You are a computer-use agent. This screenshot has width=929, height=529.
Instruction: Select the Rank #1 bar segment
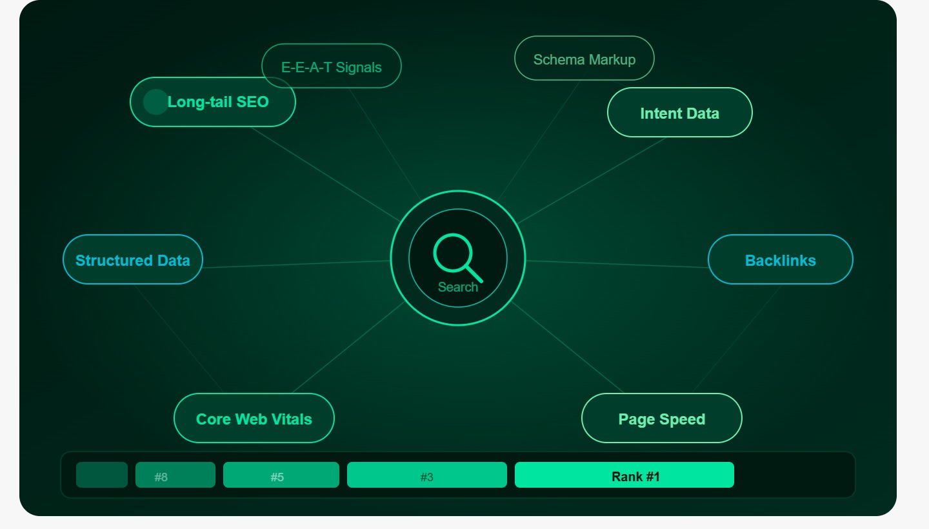click(624, 475)
